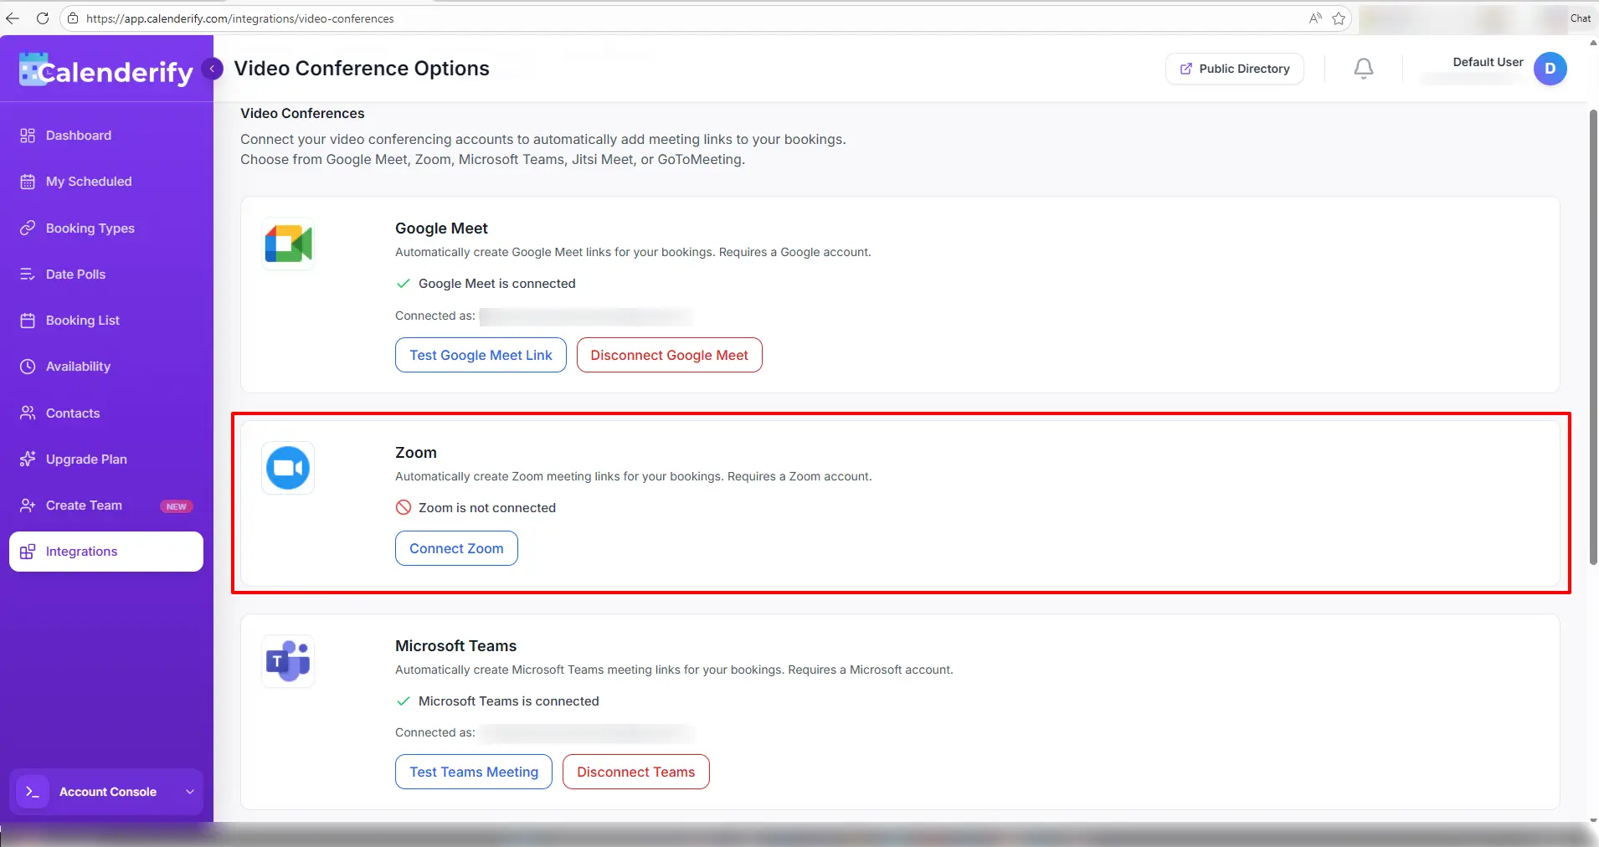The width and height of the screenshot is (1599, 847).
Task: Click the Google Meet logo icon
Action: [x=288, y=243]
